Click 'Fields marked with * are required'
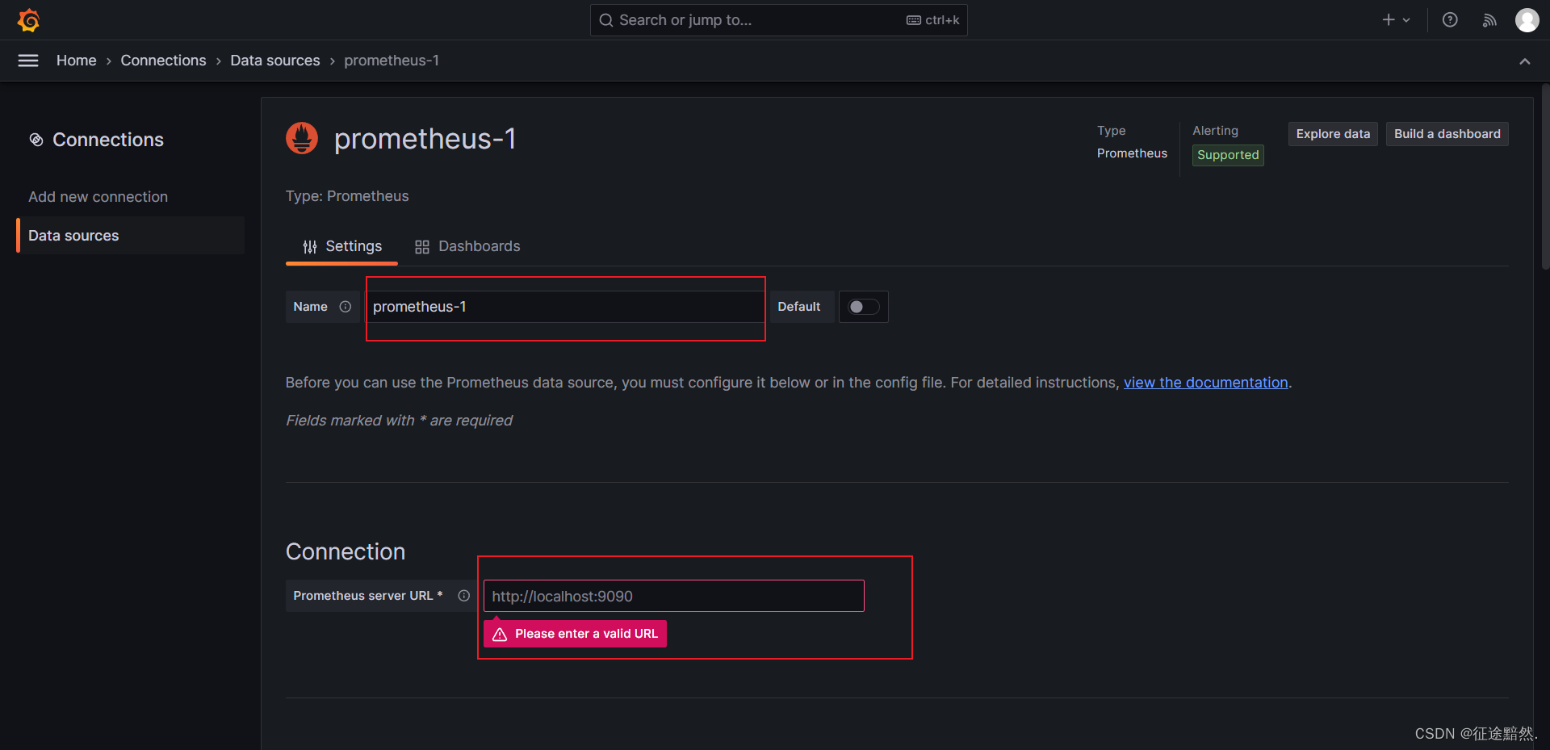The width and height of the screenshot is (1550, 750). (x=399, y=421)
